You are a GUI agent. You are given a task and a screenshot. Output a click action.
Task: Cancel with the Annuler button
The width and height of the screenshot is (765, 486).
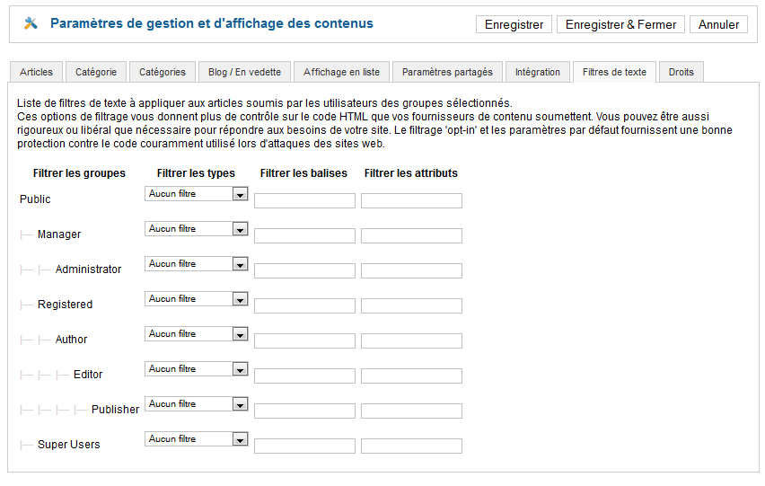point(718,24)
